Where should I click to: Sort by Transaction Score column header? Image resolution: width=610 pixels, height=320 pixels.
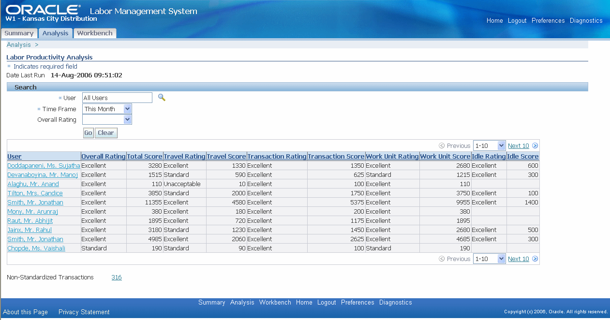(336, 156)
